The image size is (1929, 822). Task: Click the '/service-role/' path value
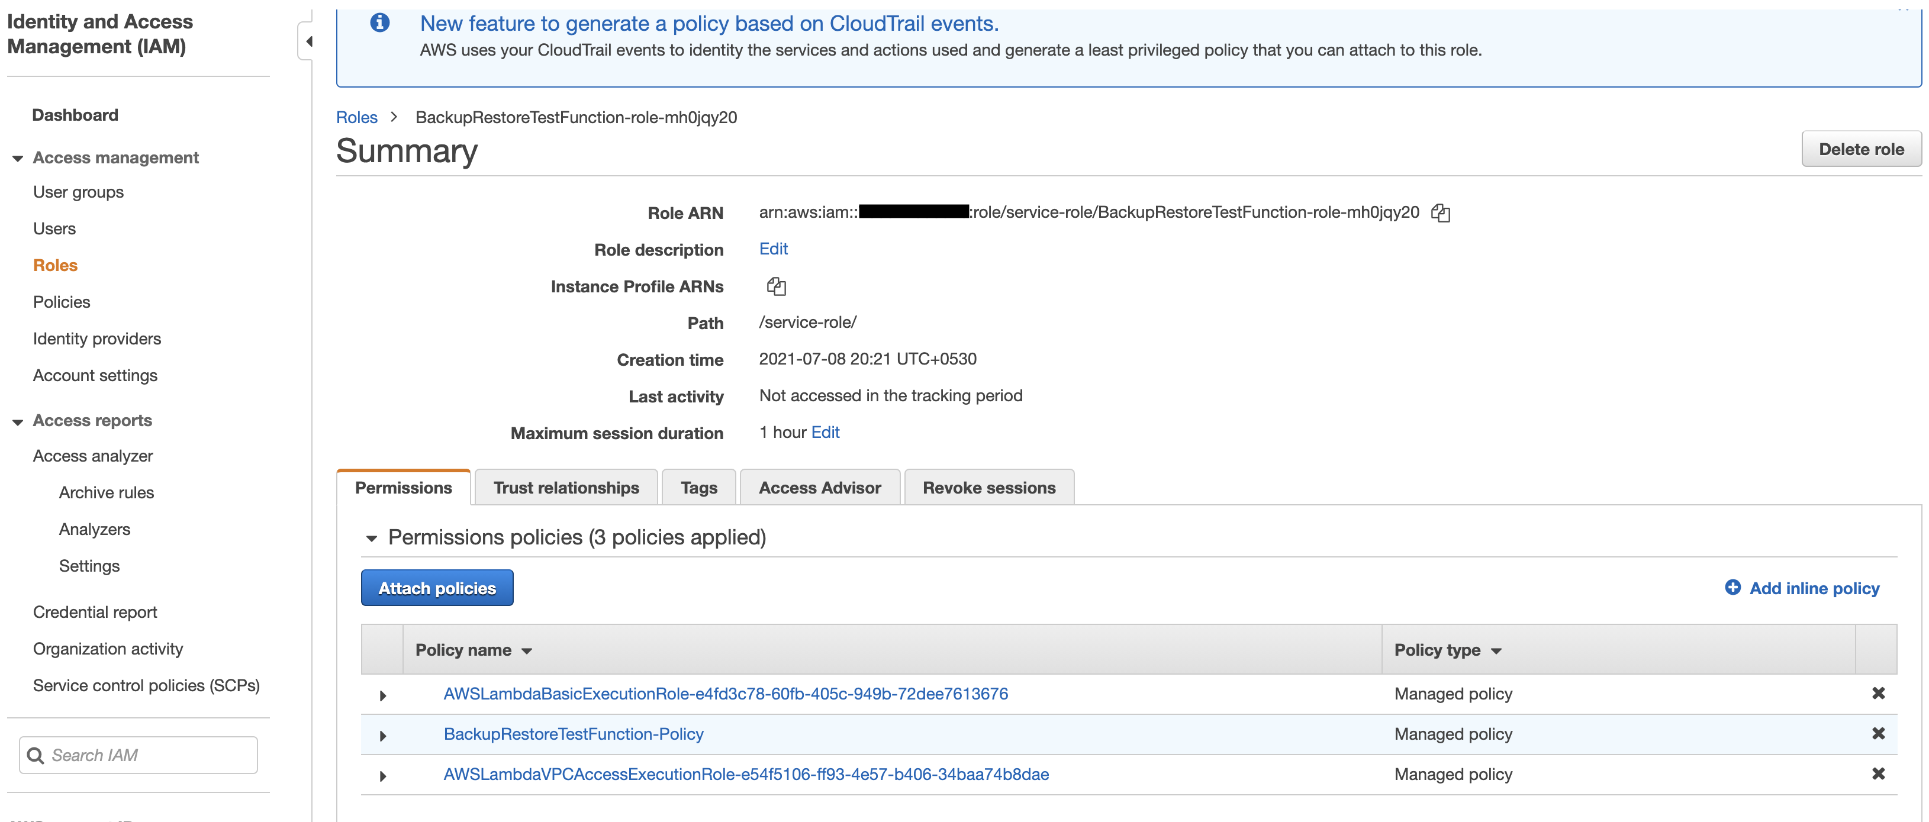pyautogui.click(x=808, y=322)
